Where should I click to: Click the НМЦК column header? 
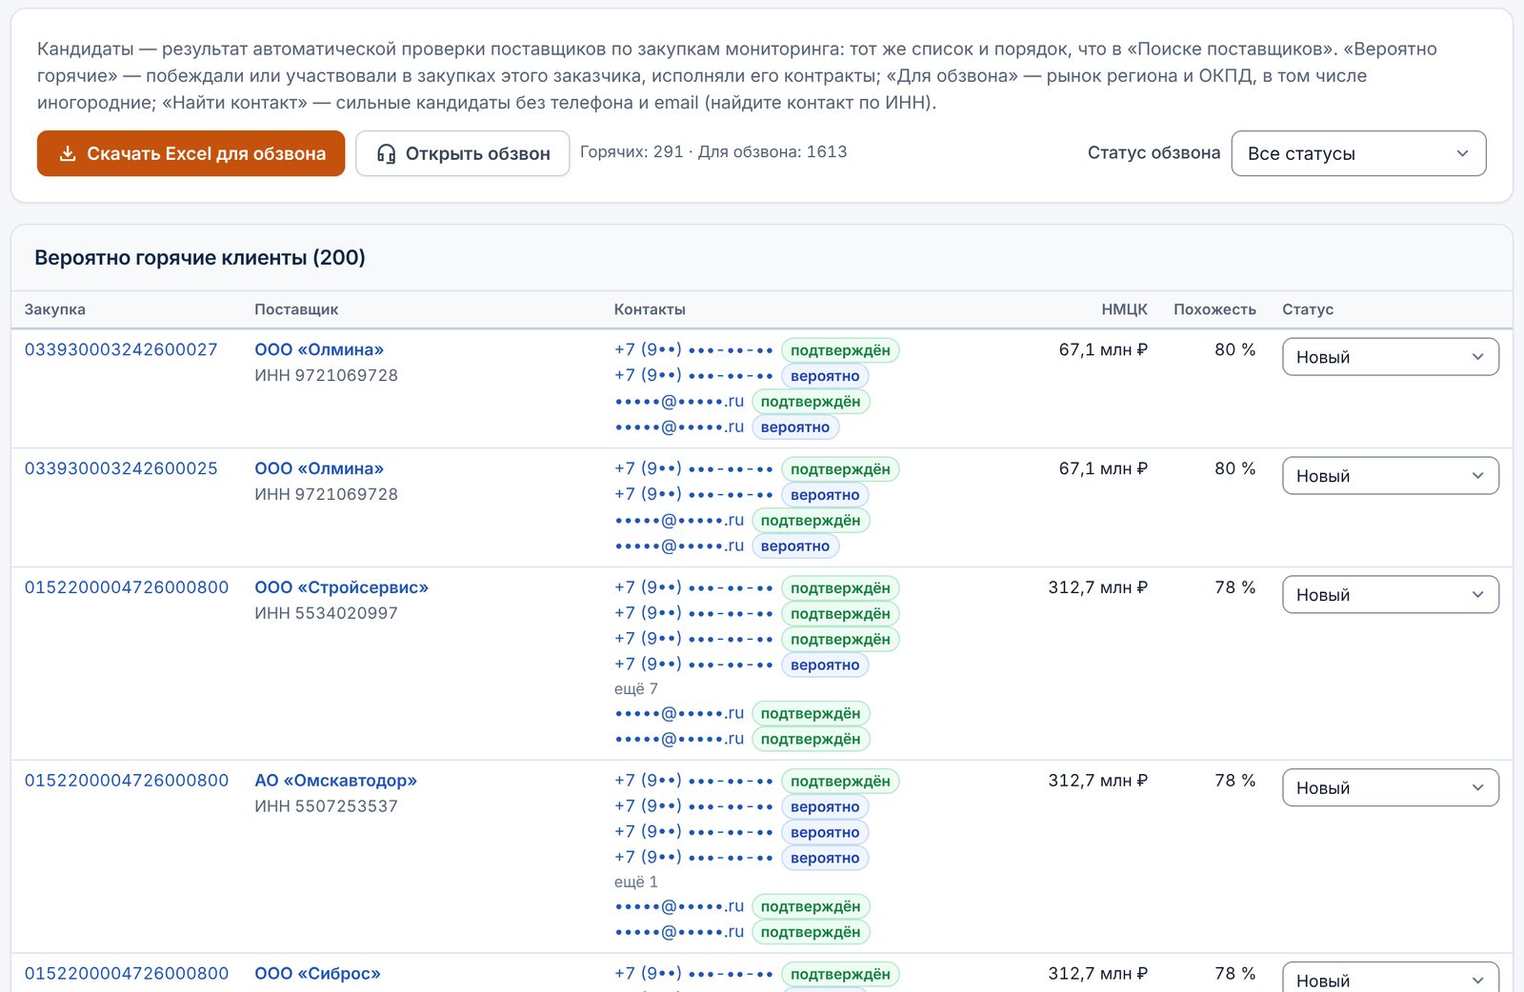click(1124, 309)
